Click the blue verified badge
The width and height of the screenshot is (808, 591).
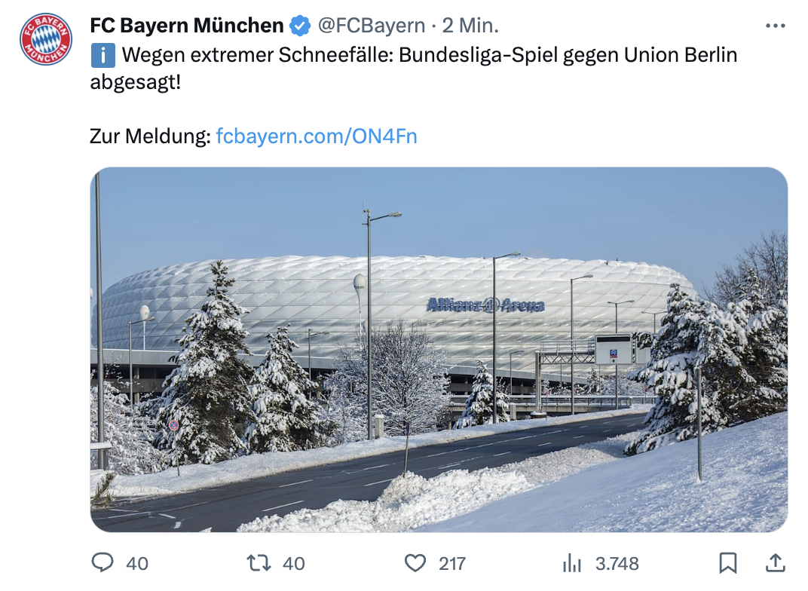coord(300,26)
